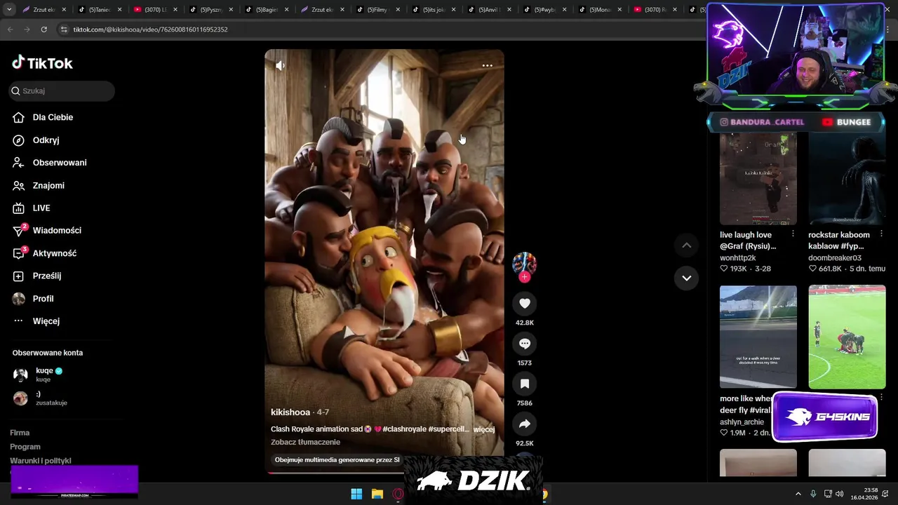Click taskbar volume icon
The width and height of the screenshot is (898, 505).
point(840,494)
